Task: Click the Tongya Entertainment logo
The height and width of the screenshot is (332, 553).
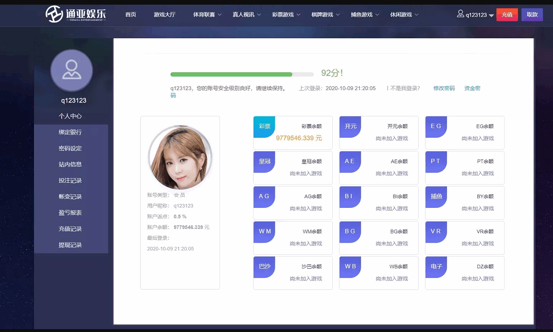Action: pyautogui.click(x=76, y=14)
